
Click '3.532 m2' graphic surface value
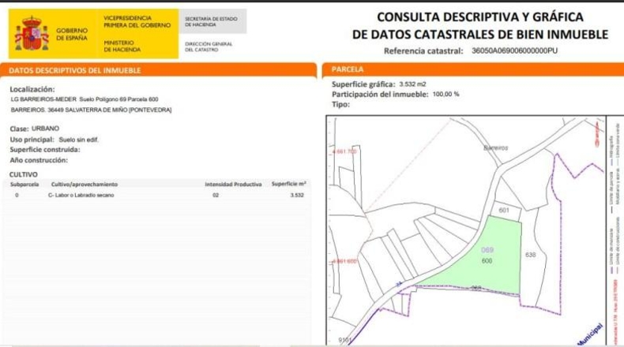click(412, 84)
